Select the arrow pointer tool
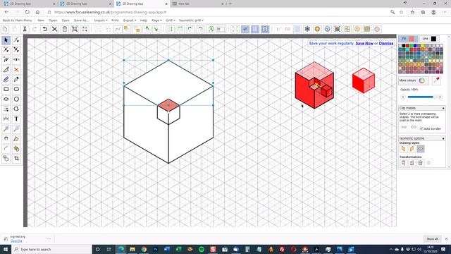 point(6,40)
